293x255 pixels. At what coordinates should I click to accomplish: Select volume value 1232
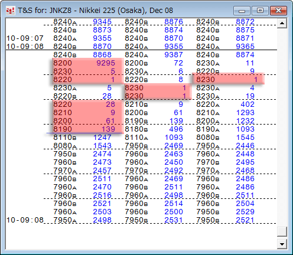245,121
